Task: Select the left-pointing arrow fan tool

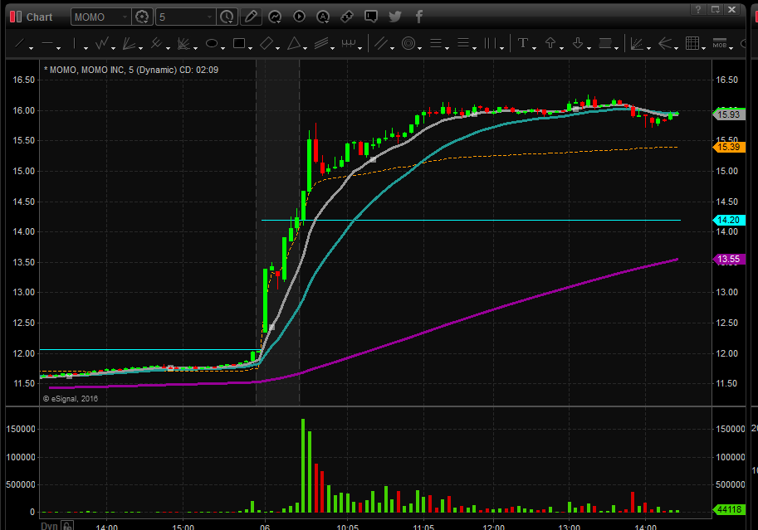Action: click(x=665, y=43)
